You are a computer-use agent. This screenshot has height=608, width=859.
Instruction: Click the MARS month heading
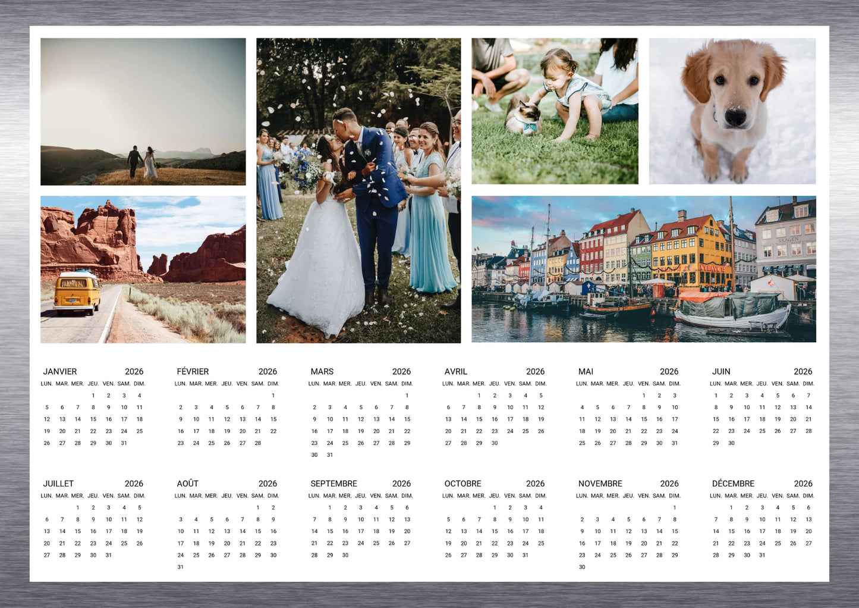pos(322,371)
